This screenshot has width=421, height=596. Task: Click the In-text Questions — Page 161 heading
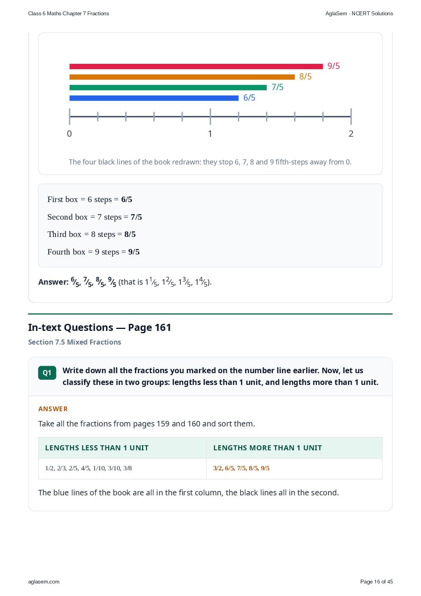(x=100, y=327)
